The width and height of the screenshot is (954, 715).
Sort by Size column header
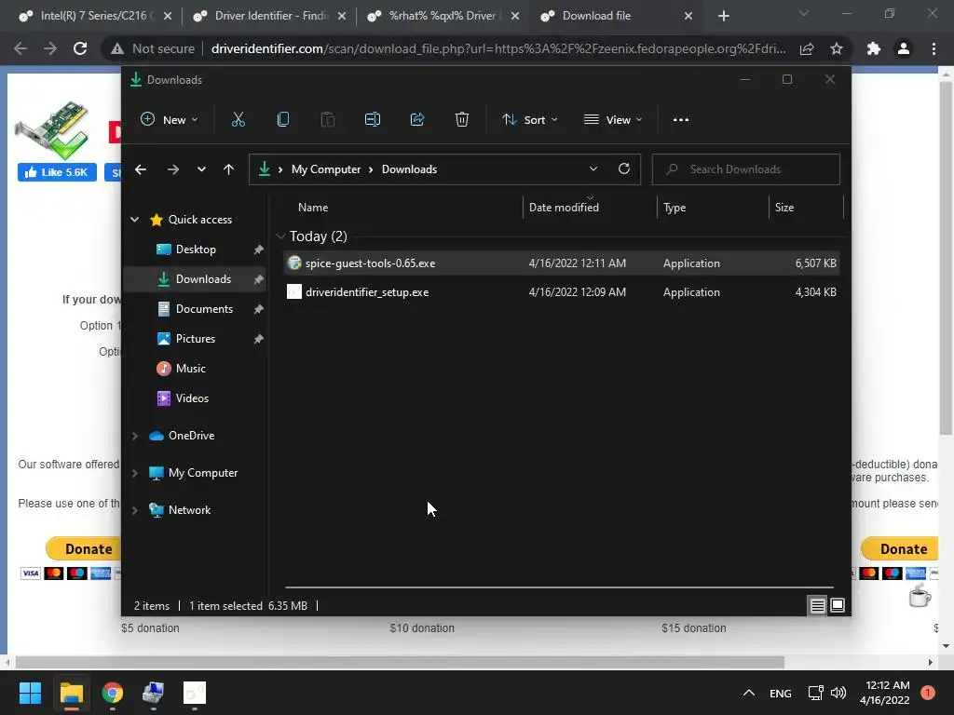(x=784, y=208)
